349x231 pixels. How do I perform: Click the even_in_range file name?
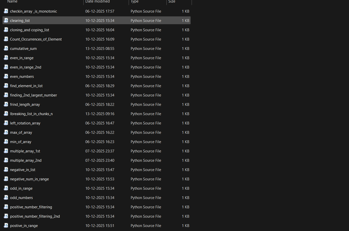click(x=22, y=58)
